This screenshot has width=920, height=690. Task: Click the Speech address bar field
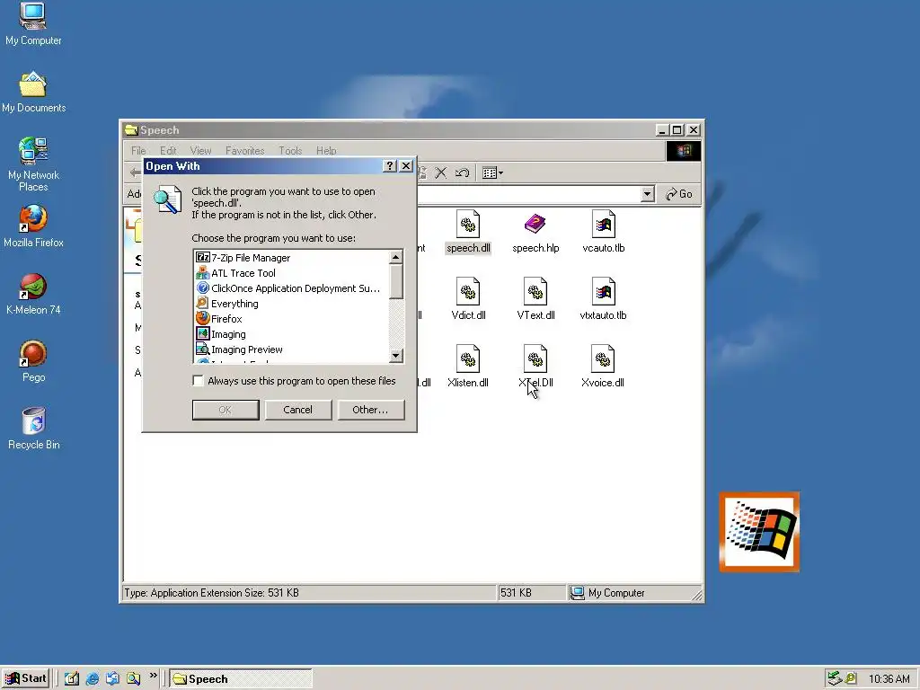point(528,194)
